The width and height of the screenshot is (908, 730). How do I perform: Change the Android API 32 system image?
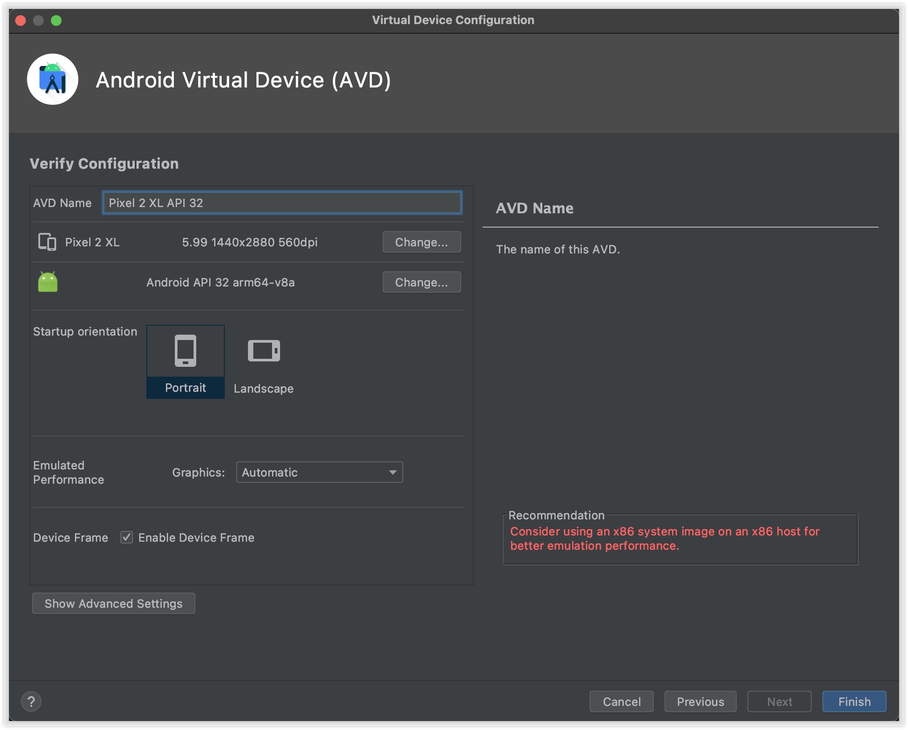click(421, 282)
